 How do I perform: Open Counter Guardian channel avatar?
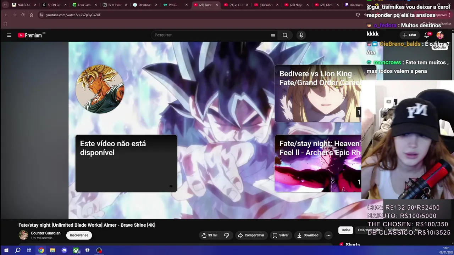pos(23,235)
